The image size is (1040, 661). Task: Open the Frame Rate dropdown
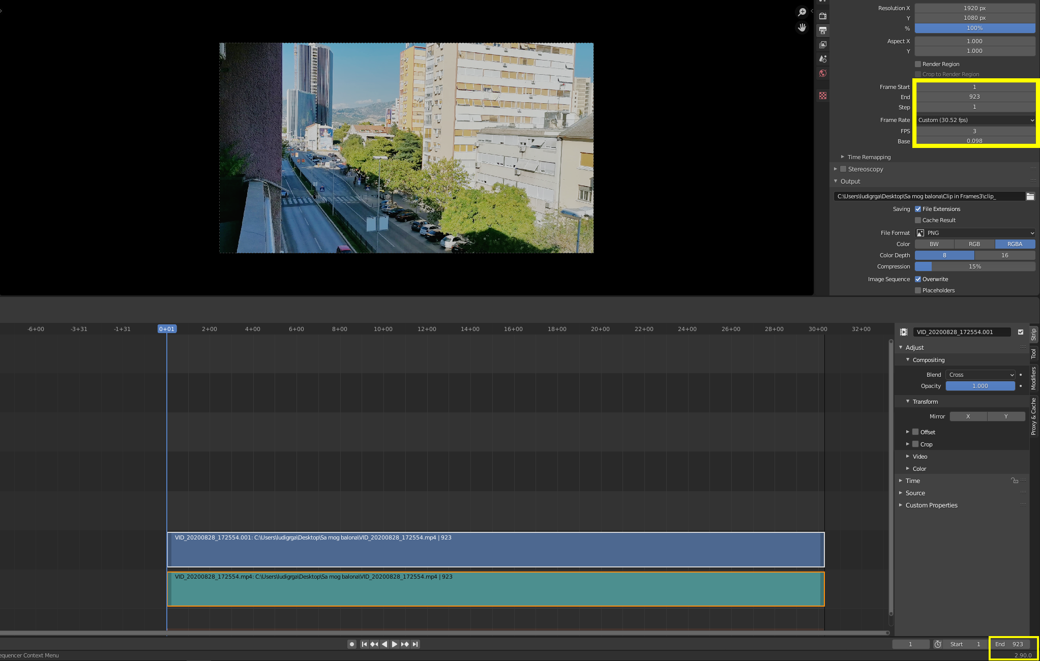(x=976, y=120)
